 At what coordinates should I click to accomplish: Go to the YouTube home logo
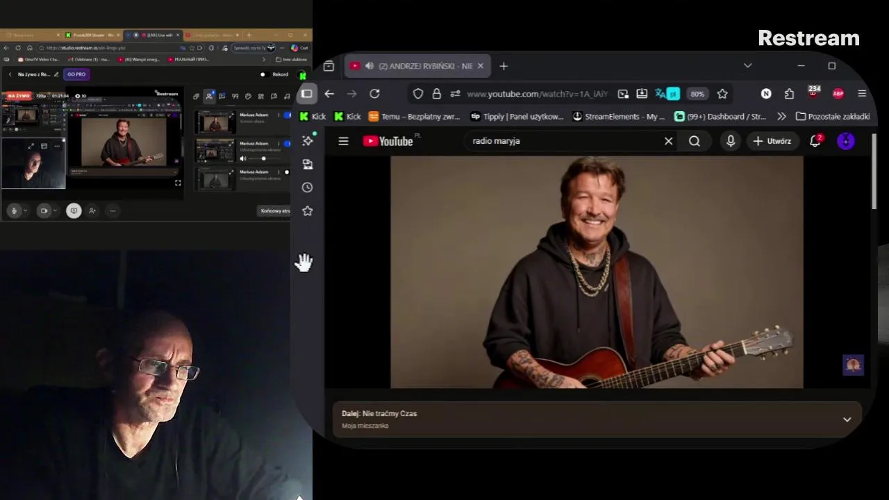click(388, 141)
